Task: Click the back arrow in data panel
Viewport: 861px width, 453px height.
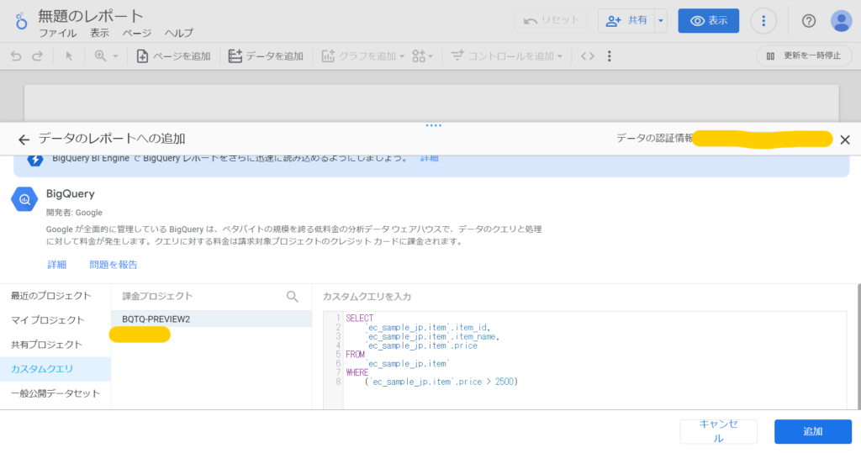Action: click(x=24, y=140)
